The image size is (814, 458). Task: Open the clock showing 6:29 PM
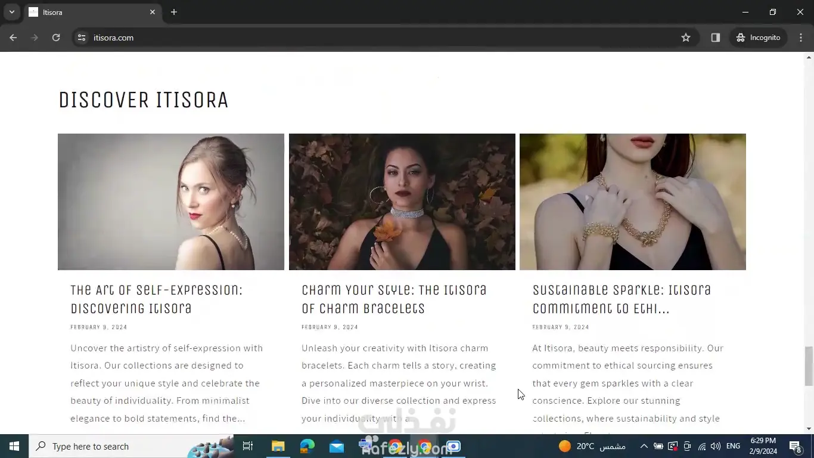tap(763, 446)
